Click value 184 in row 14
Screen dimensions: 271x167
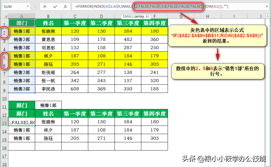128,130
